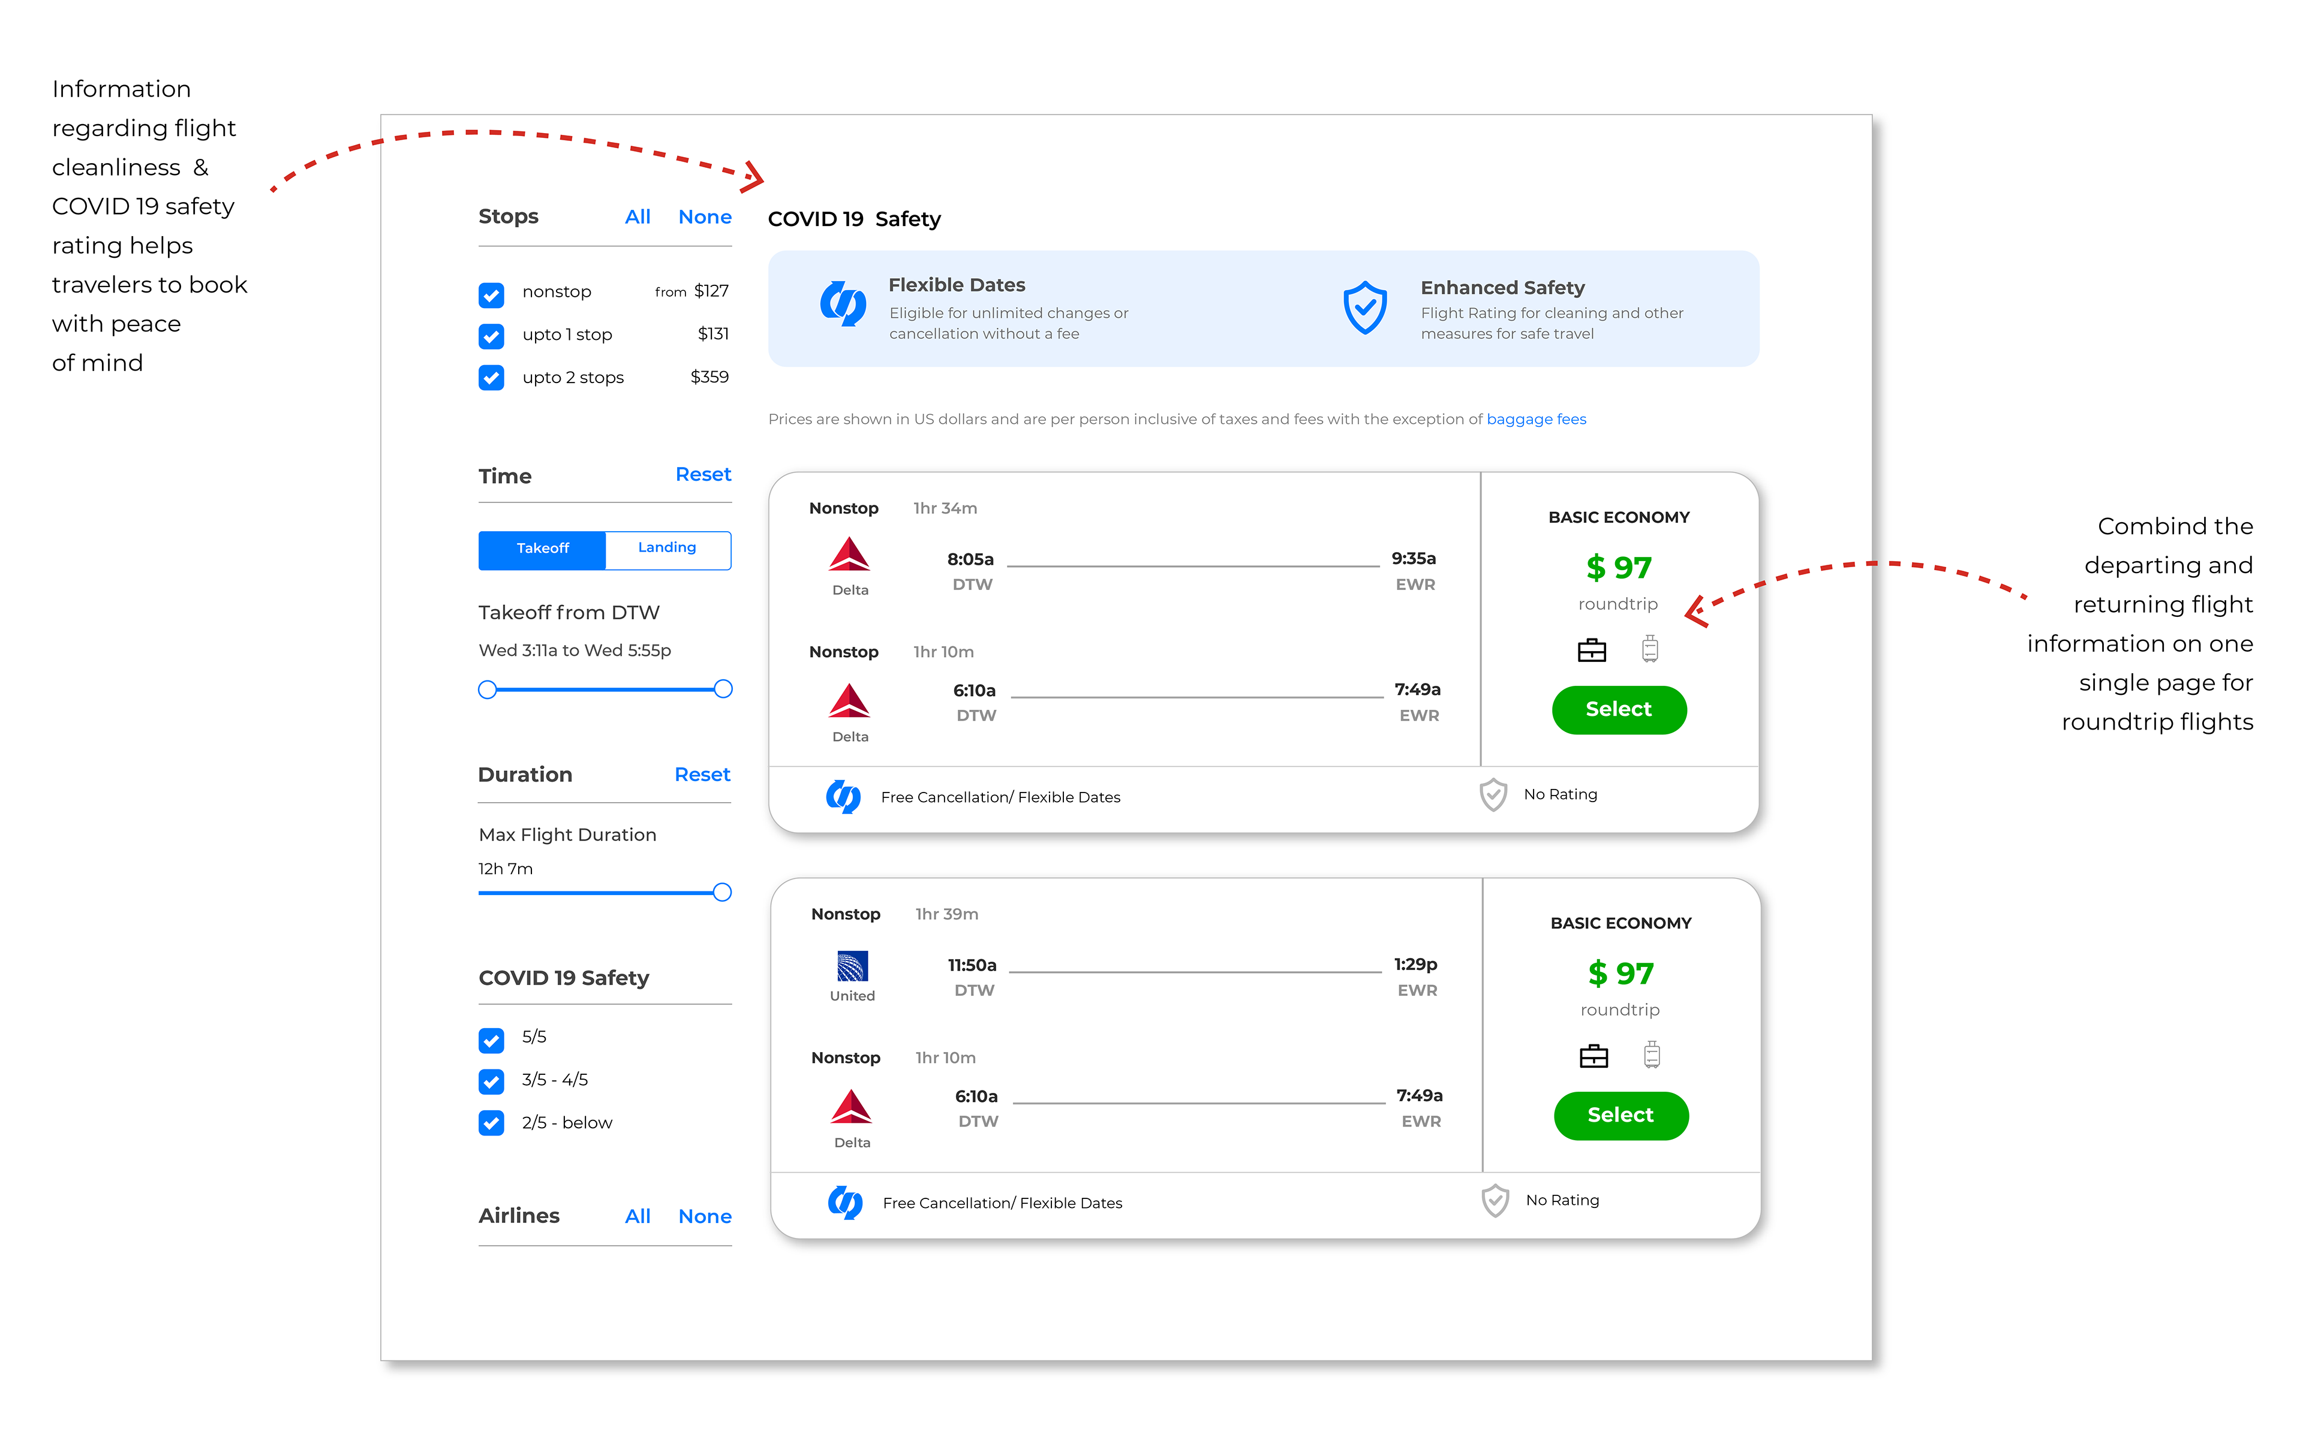Click the Enhanced Safety heading in the banner

coord(1502,288)
